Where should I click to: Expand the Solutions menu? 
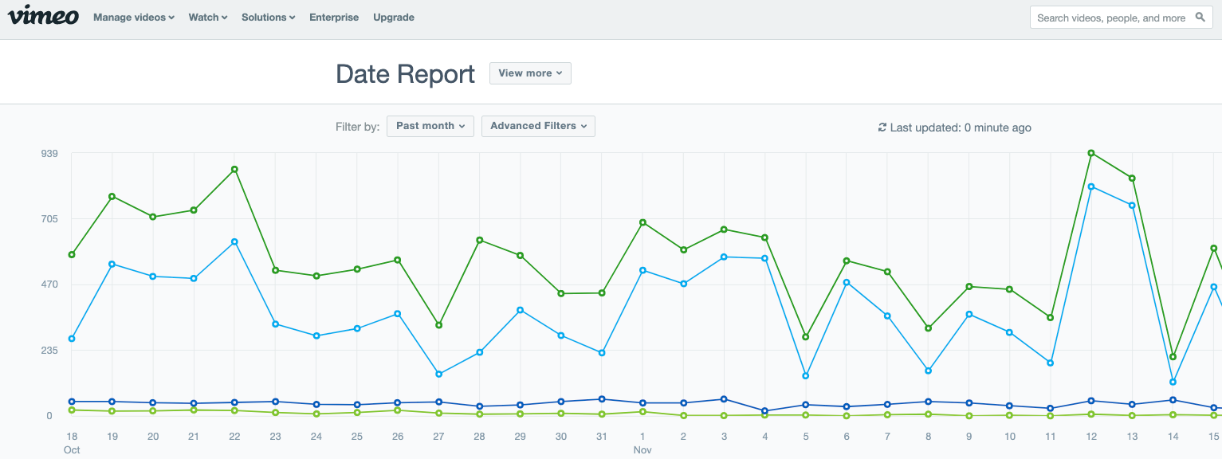269,18
